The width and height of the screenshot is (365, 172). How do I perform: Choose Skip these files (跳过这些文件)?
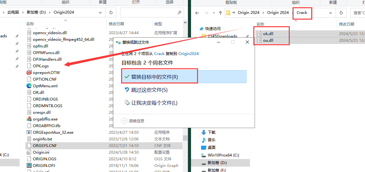149,90
